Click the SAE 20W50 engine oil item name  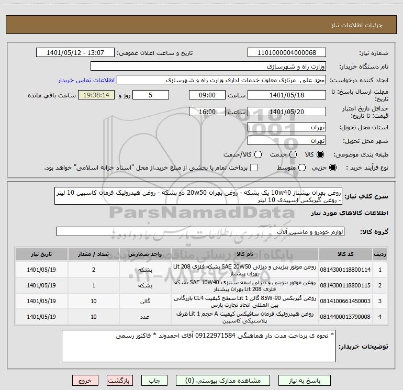[245, 270]
